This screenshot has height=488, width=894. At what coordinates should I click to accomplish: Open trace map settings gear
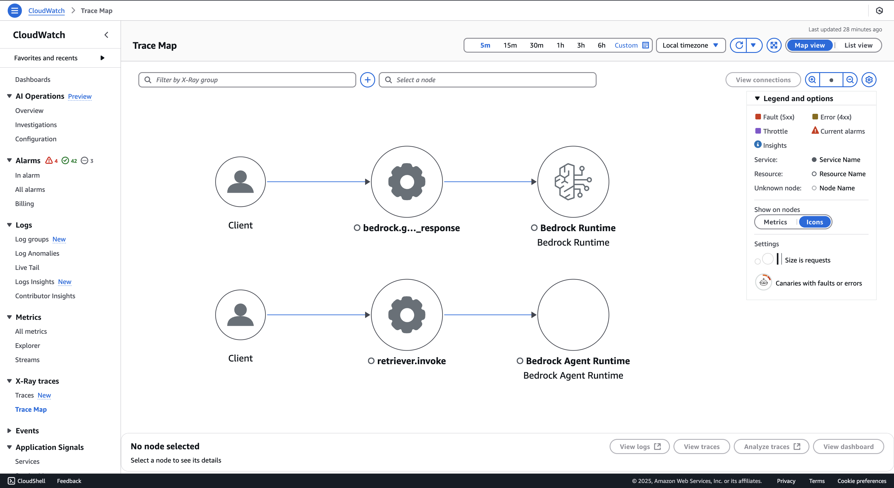869,80
